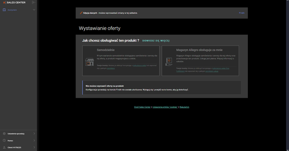Image resolution: width=289 pixels, height=151 pixels.
Task: Select the Samodzielnie fulfillment option
Action: tap(121, 61)
